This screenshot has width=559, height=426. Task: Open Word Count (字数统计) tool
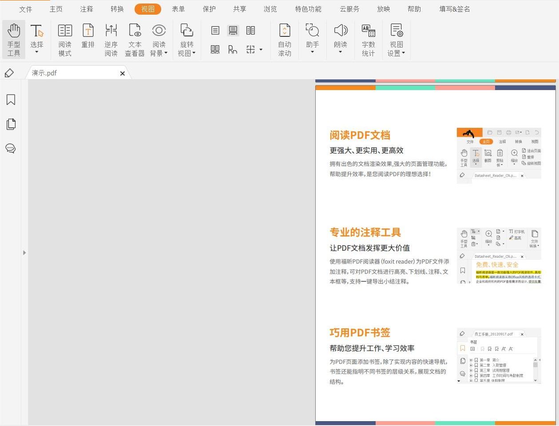pos(368,39)
